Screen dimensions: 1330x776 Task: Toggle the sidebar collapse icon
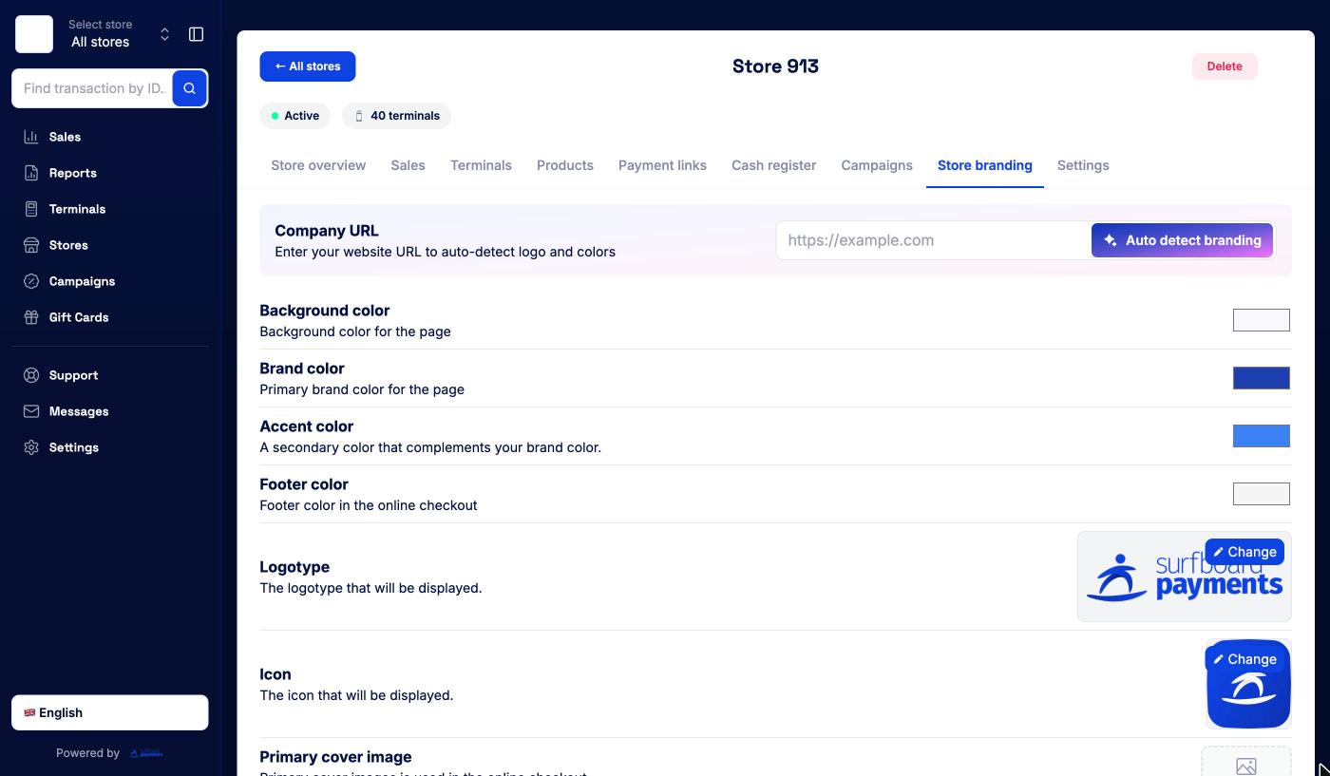click(x=197, y=34)
